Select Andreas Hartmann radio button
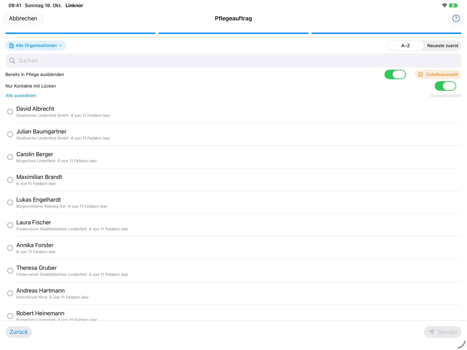This screenshot has width=467, height=350. click(x=10, y=293)
